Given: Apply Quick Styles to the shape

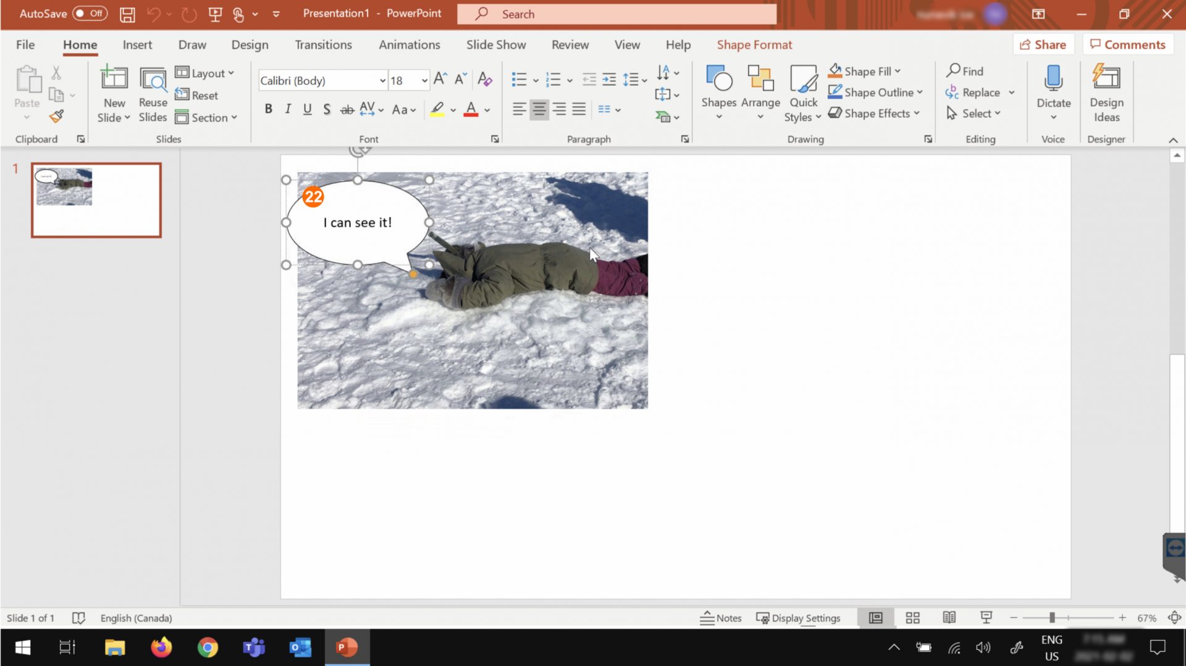Looking at the screenshot, I should 802,93.
